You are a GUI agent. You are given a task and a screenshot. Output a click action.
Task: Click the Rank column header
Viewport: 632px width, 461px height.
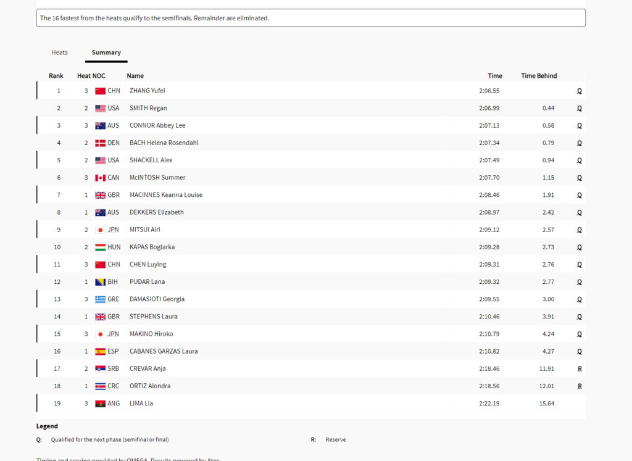point(56,76)
